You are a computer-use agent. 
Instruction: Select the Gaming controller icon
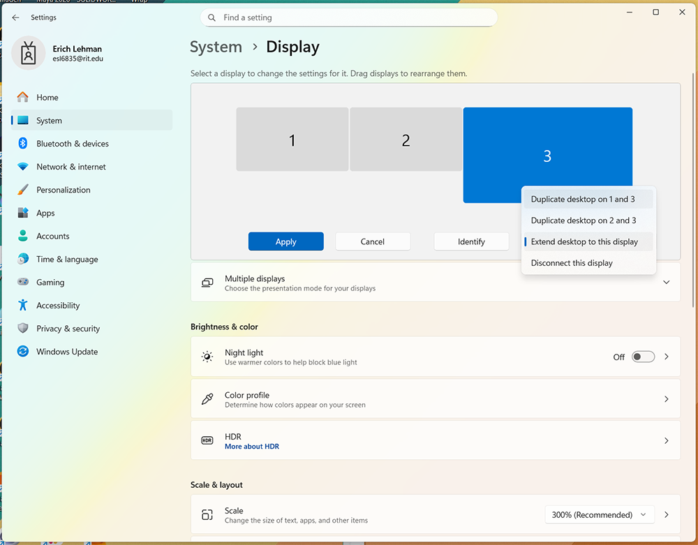[x=23, y=283]
